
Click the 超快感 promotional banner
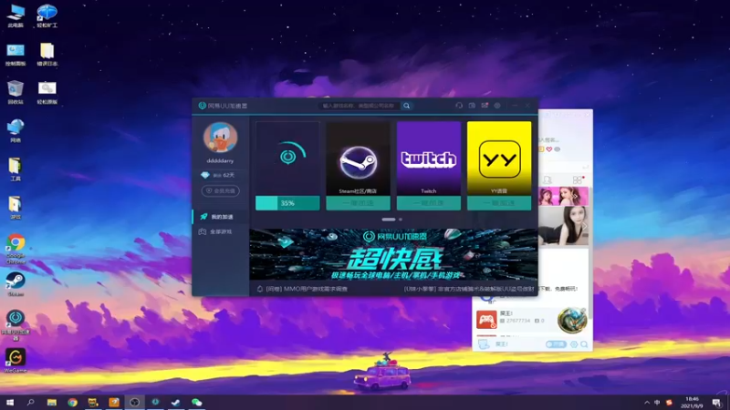393,254
